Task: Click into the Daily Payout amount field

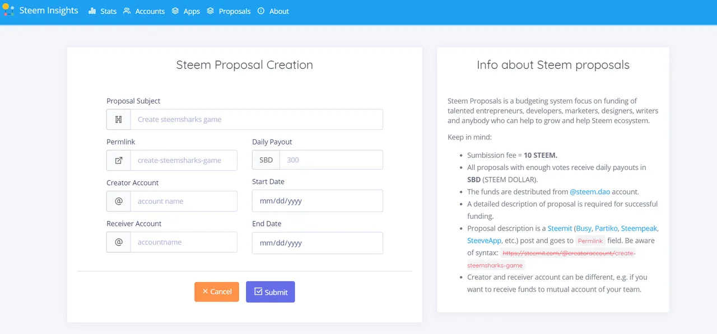Action: click(330, 160)
